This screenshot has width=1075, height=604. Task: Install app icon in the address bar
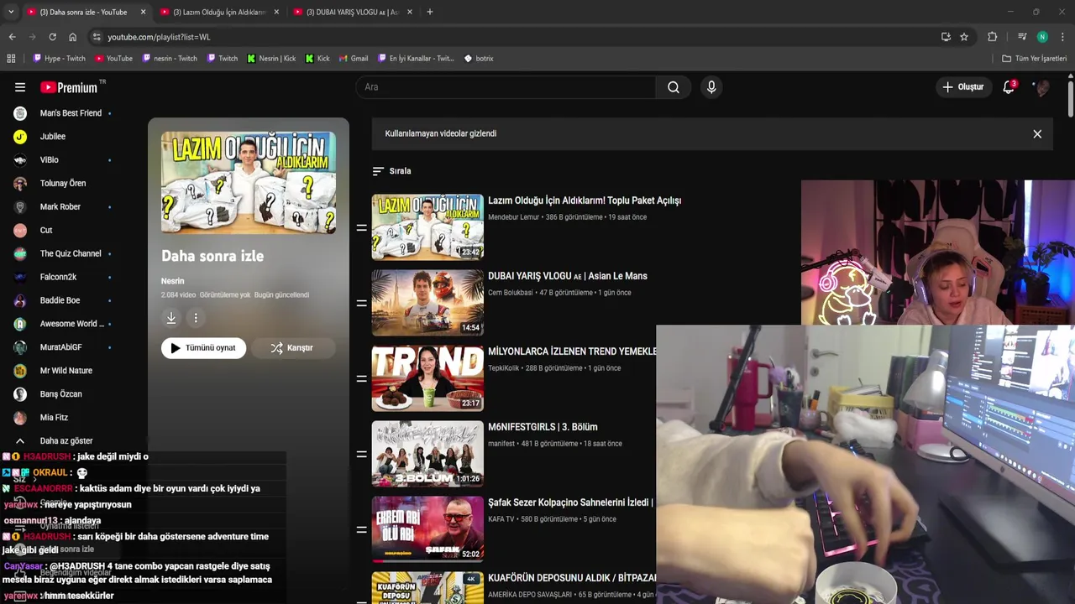946,37
